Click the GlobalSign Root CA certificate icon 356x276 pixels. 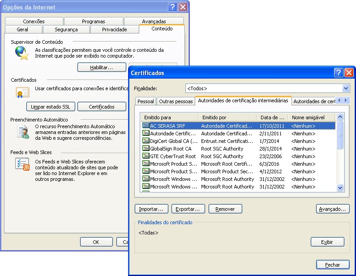coord(146,148)
